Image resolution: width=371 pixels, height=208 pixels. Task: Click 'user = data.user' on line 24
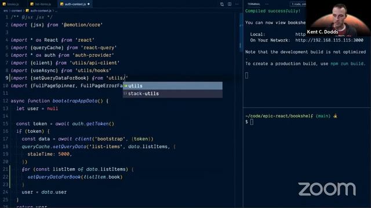(44, 192)
